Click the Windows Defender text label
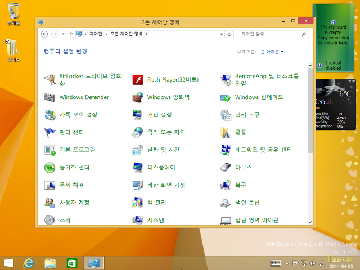The width and height of the screenshot is (360, 270). click(x=84, y=97)
